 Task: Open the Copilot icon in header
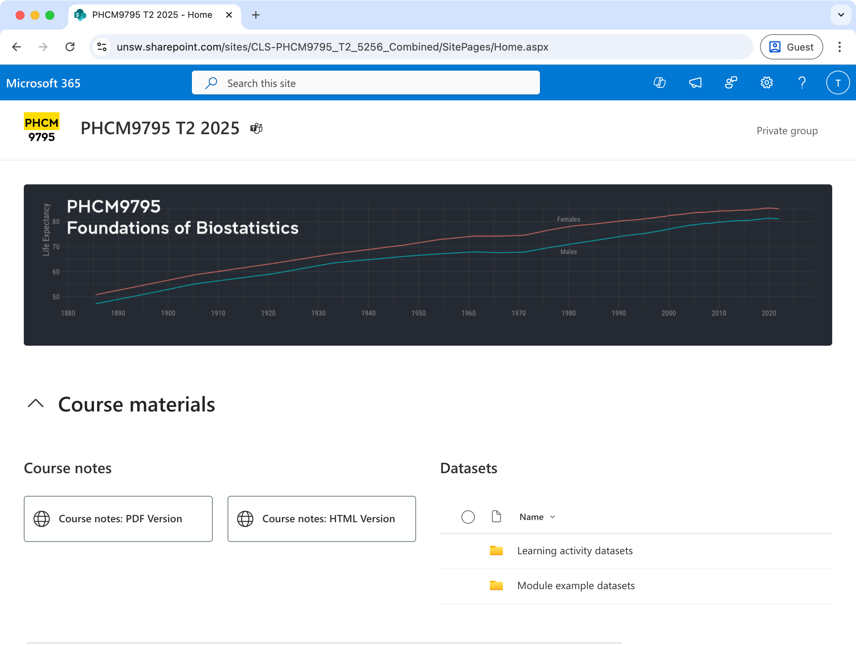[x=659, y=83]
